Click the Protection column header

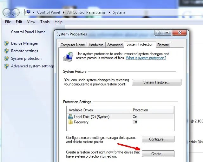152,110
